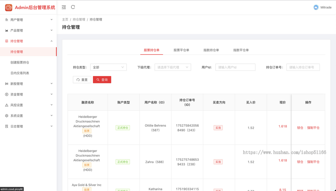Click 股票 tag under first Heidelberger entry
This screenshot has height=191, width=336.
click(87, 131)
